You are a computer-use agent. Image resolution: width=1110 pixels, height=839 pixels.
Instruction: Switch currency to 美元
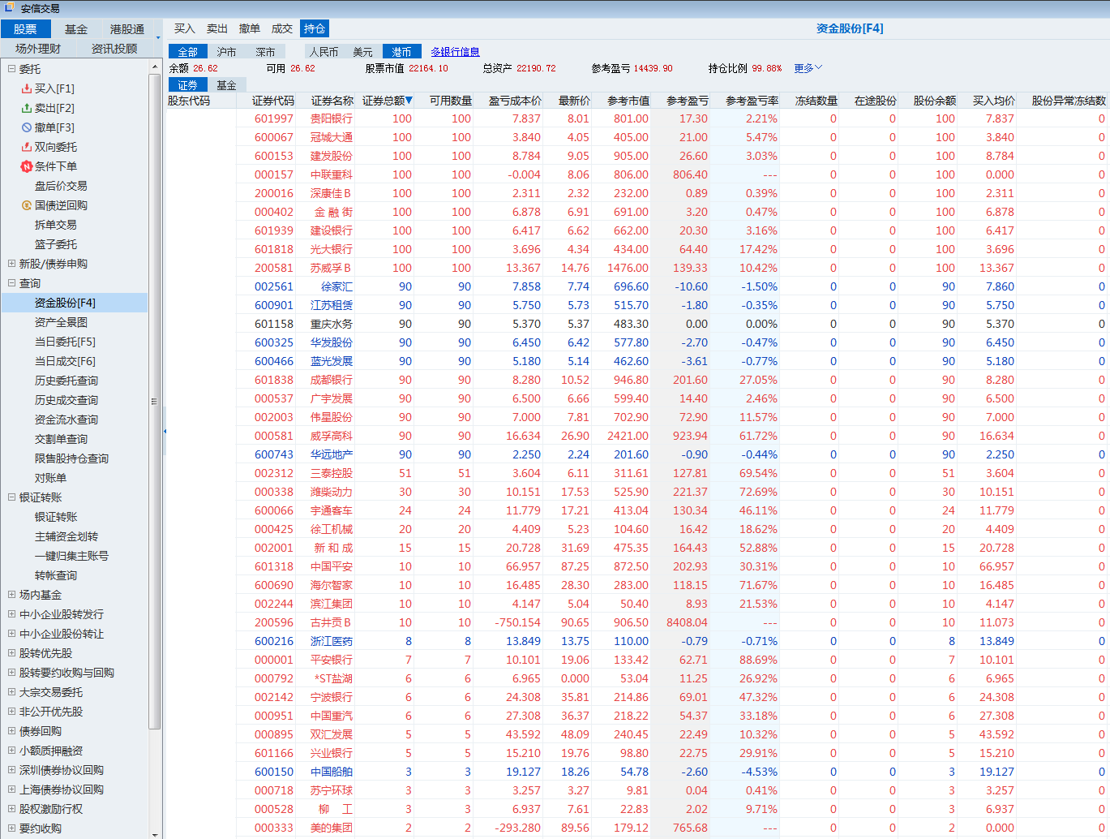tap(363, 52)
